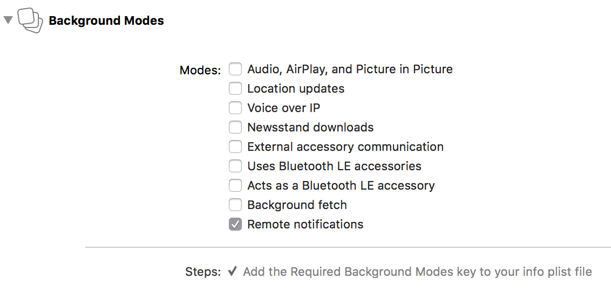Select Acts as a Bluetooth LE accessory checkbox
Image resolution: width=611 pixels, height=292 pixels.
pos(235,185)
